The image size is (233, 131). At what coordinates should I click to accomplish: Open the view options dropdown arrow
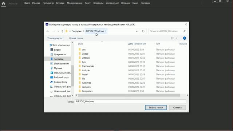pyautogui.click(x=177, y=38)
